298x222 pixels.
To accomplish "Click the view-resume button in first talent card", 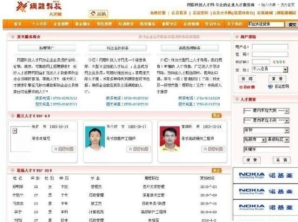I will [x=64, y=149].
